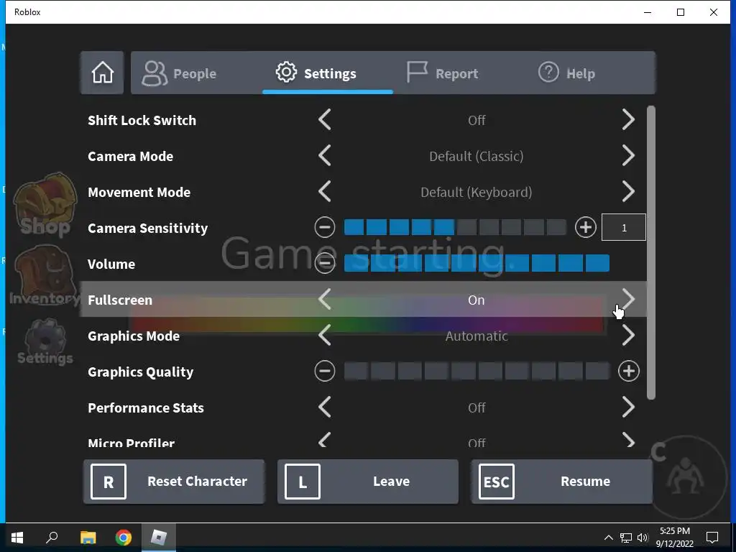736x552 pixels.
Task: Adjust the Volume slider bar
Action: tap(477, 263)
